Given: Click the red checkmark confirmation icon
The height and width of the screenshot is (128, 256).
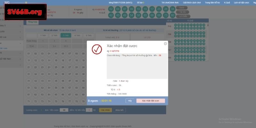Looking at the screenshot, I should (x=96, y=49).
